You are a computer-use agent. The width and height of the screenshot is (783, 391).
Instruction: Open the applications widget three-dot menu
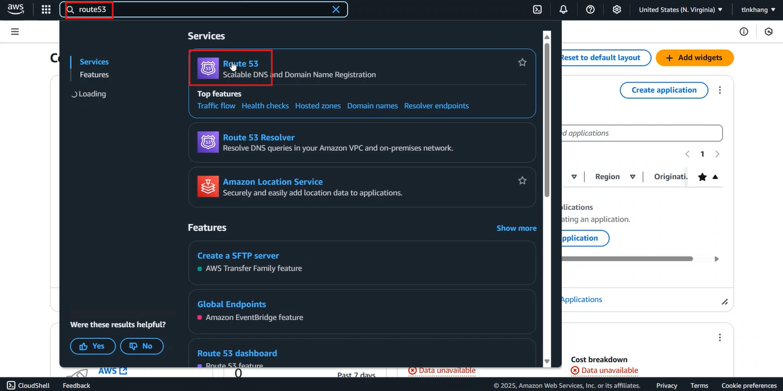click(x=720, y=90)
